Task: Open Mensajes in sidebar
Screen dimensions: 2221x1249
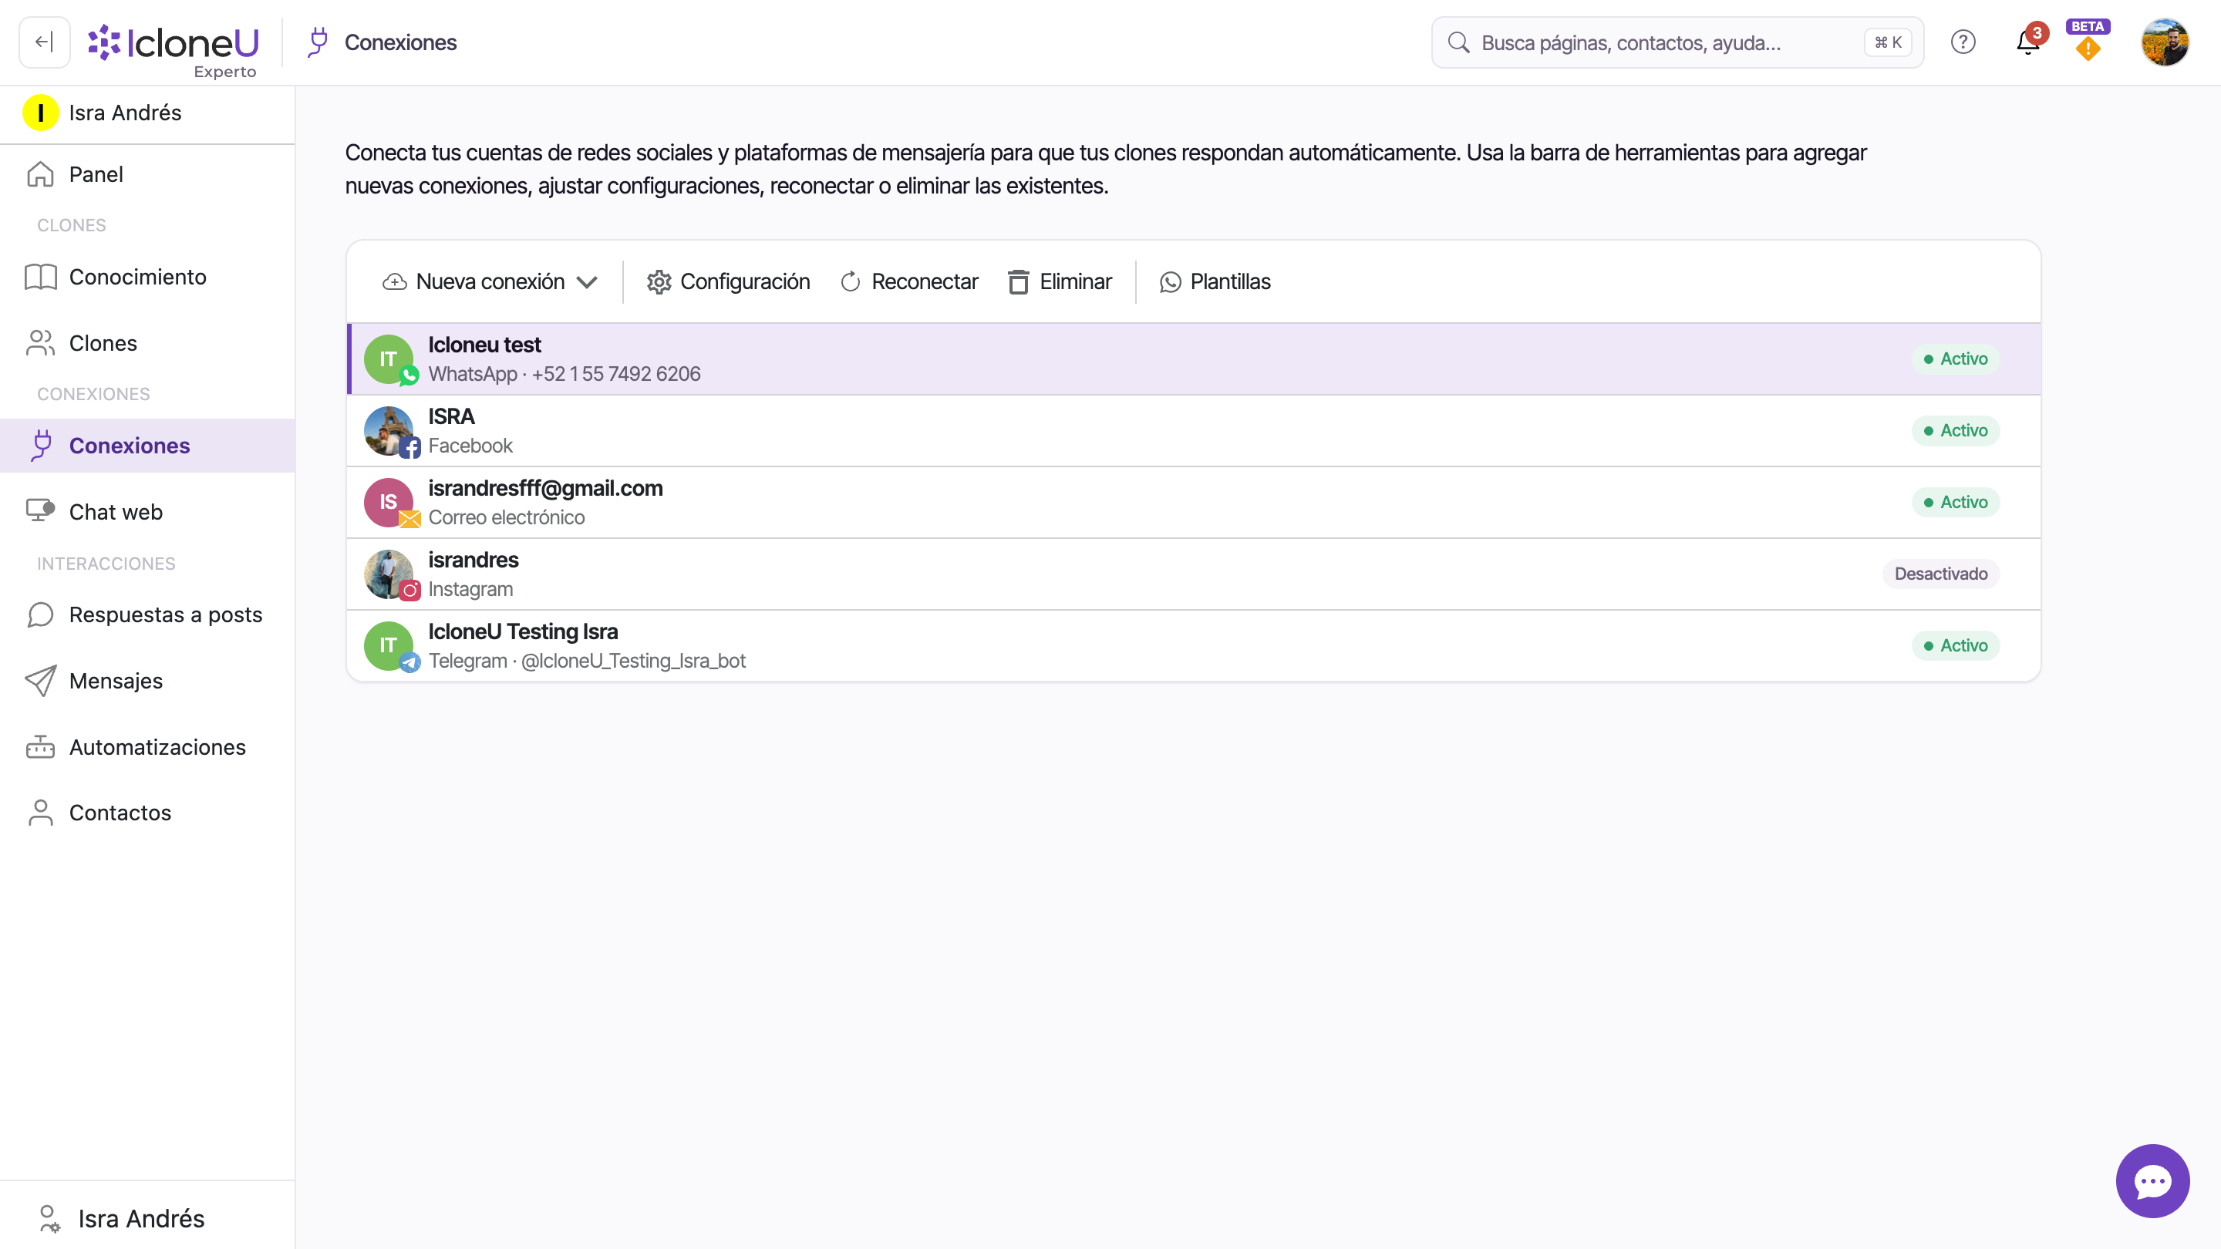Action: pos(147,681)
